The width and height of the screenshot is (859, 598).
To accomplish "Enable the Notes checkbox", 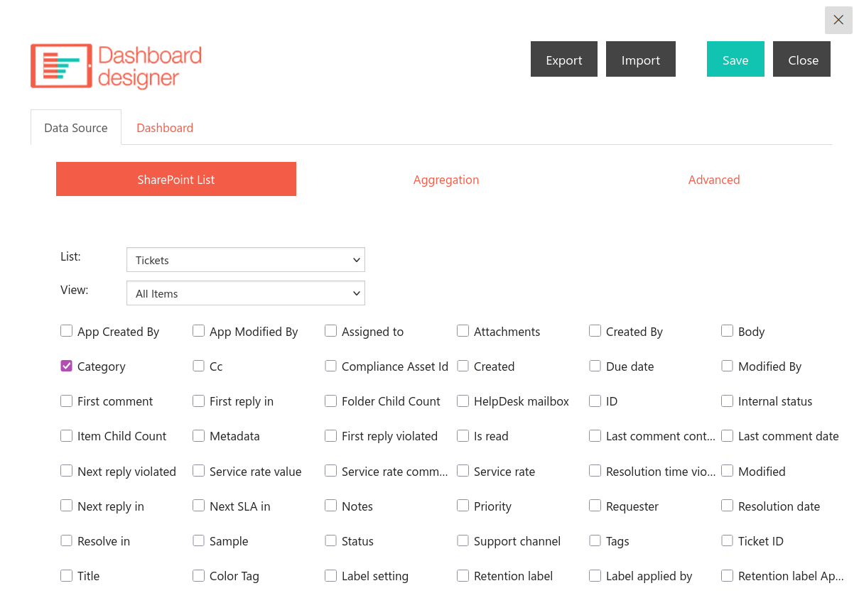I will 330,505.
